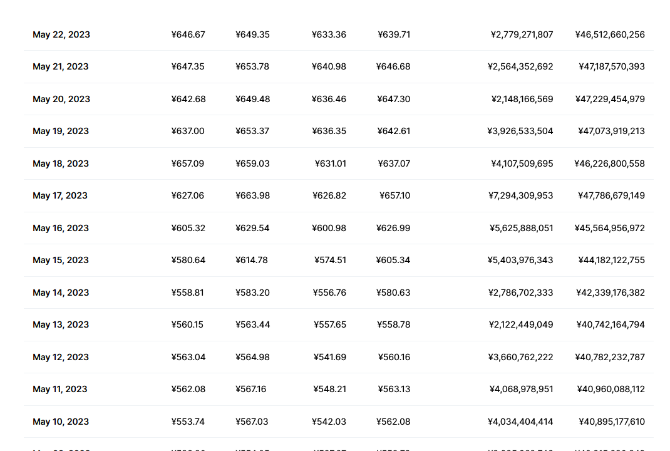Screen dimensions: 670x451
Task: Click the ¥40,895,177,610 value
Action: coord(611,422)
